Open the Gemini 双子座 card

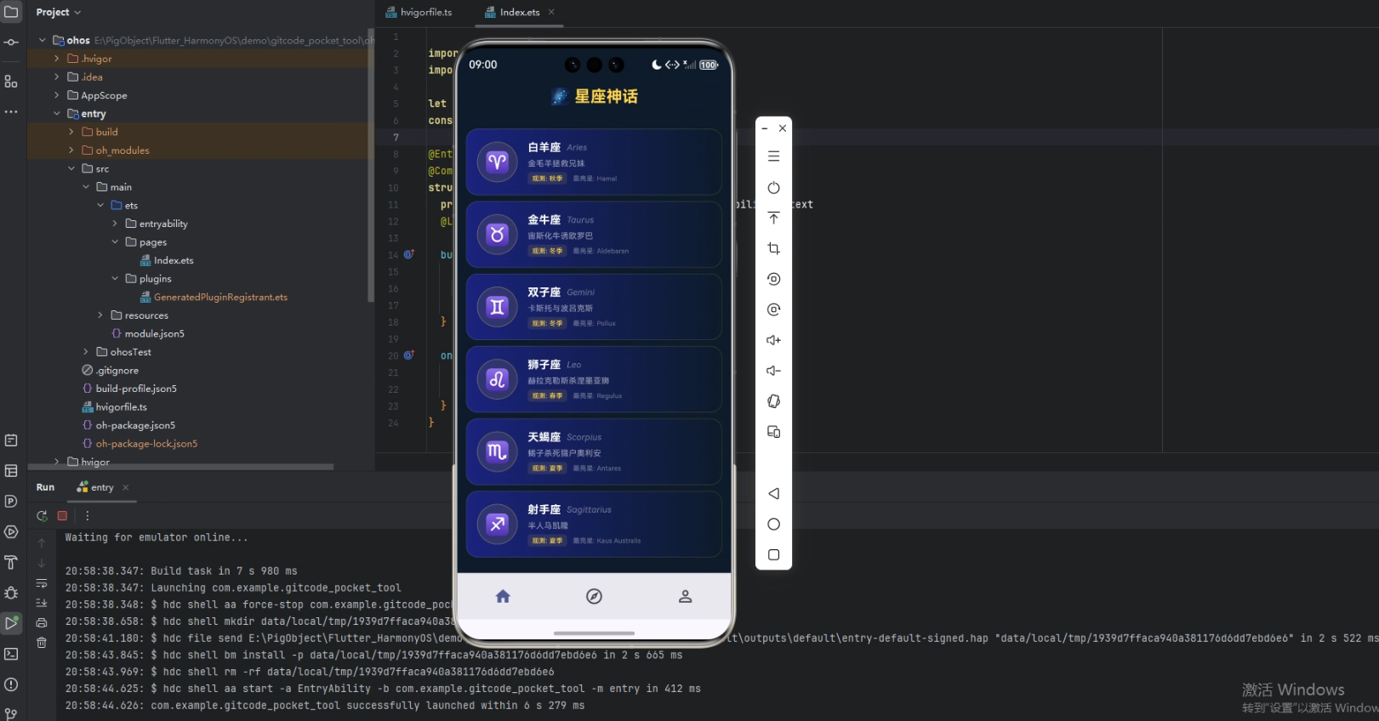[594, 307]
